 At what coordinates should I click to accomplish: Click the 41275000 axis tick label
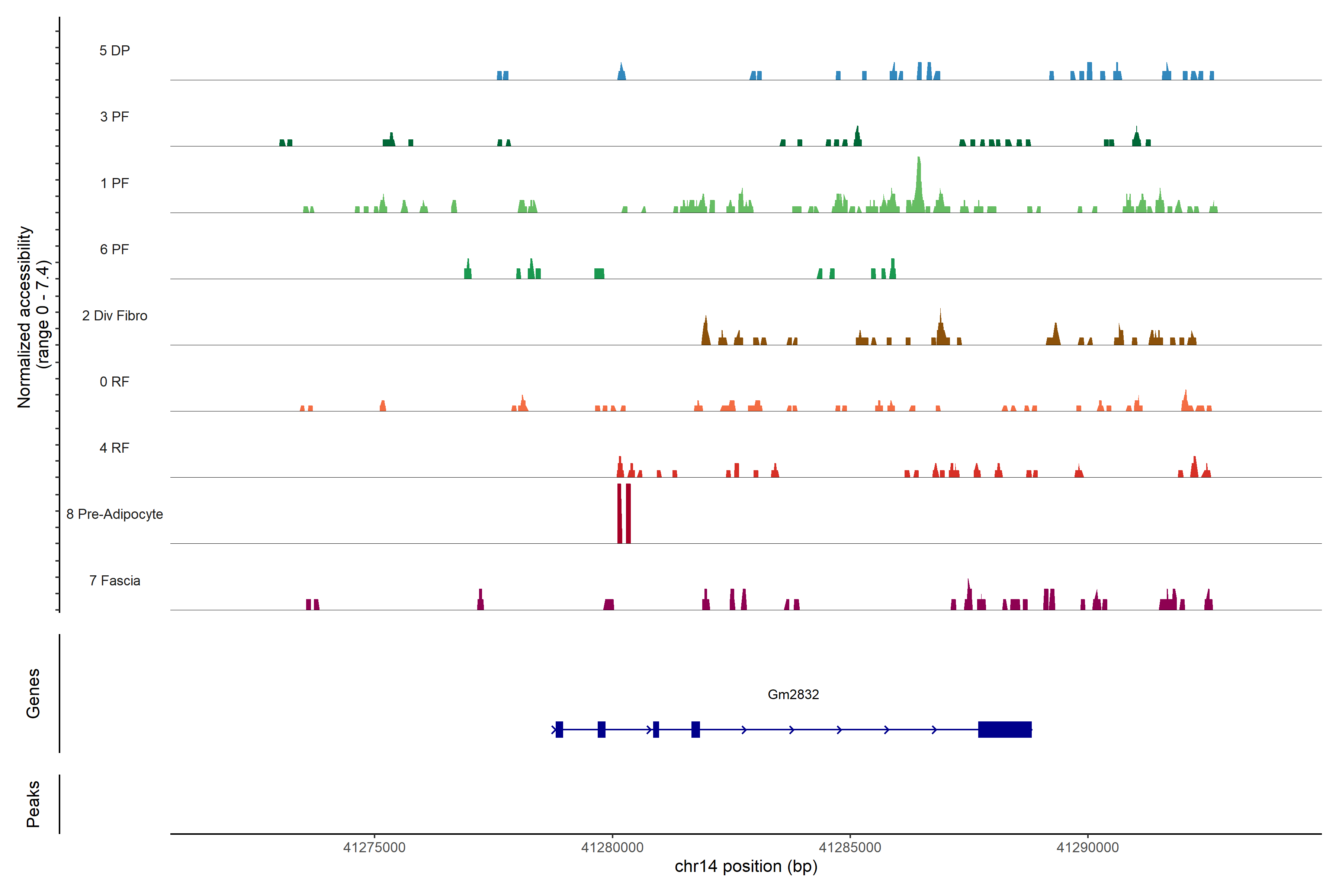[x=374, y=847]
